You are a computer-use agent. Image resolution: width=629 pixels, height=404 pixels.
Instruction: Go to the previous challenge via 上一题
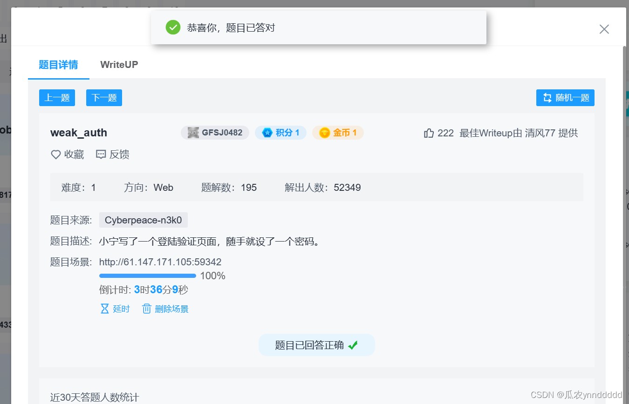coord(57,98)
